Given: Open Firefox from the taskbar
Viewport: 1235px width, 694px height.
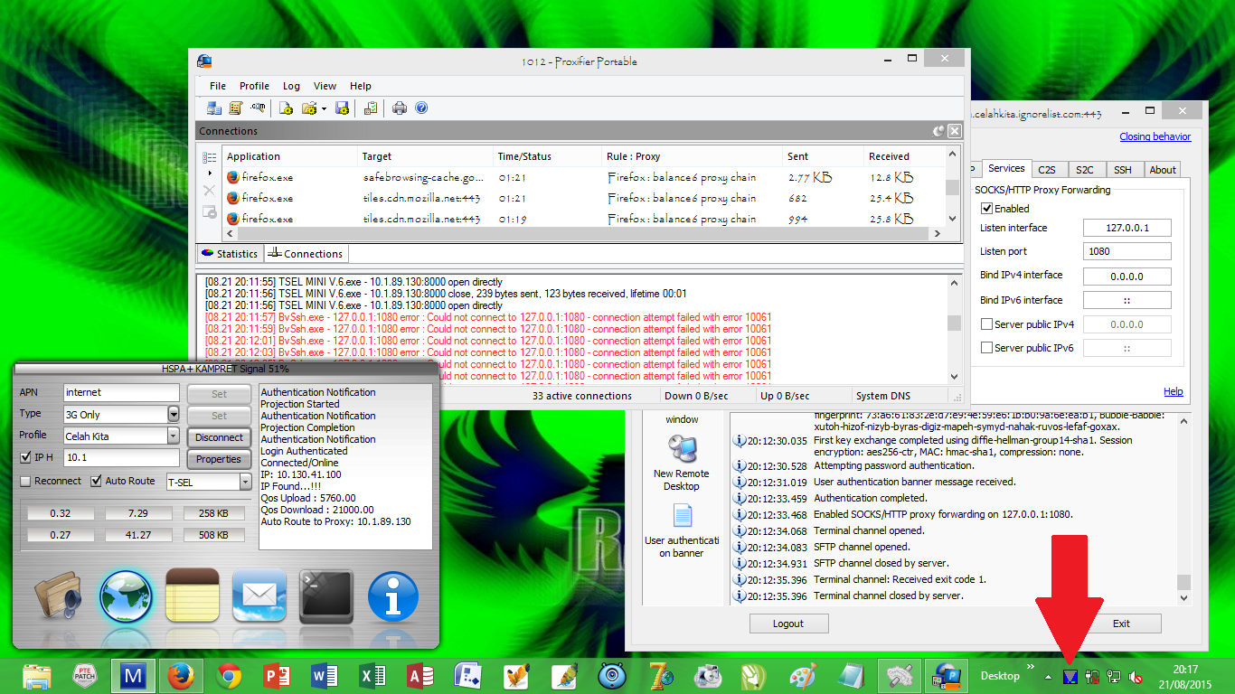Looking at the screenshot, I should (x=180, y=676).
